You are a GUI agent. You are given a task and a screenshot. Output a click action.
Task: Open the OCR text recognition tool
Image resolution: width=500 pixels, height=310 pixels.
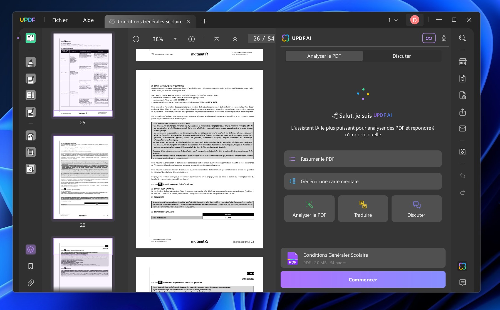pos(462,62)
